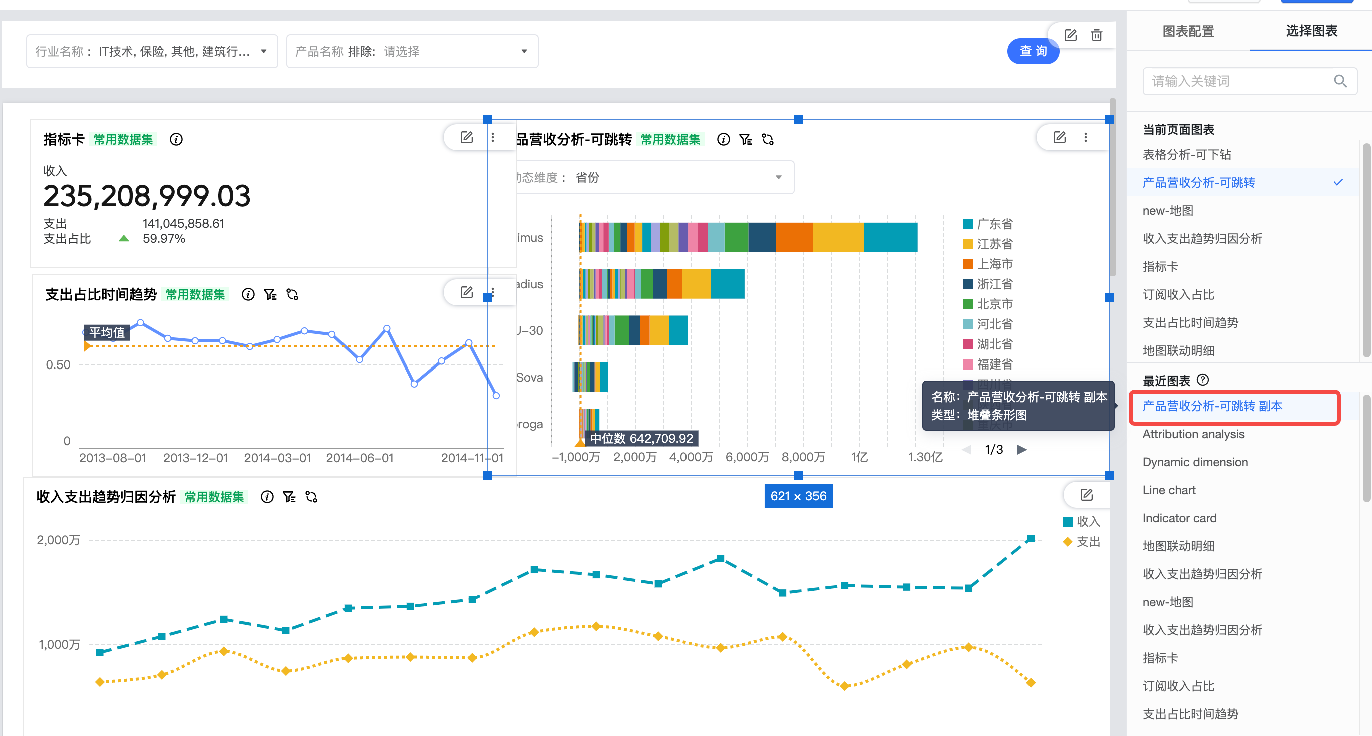
Task: Click the 621 × 356 size label
Action: [798, 496]
